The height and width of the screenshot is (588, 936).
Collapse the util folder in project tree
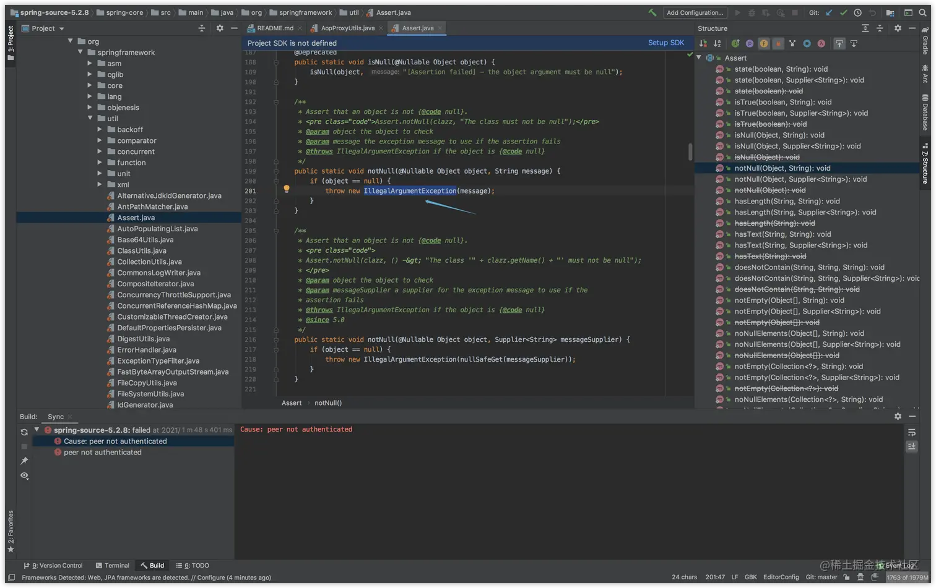tap(90, 119)
